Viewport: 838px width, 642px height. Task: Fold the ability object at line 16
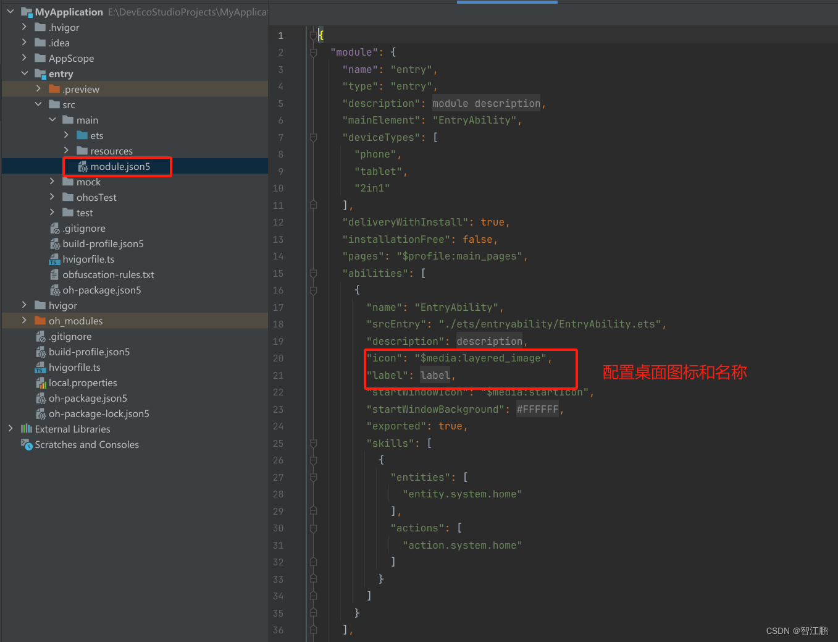[313, 290]
